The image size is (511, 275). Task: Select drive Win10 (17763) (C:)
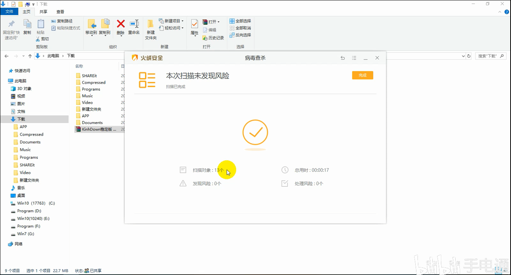[33, 203]
